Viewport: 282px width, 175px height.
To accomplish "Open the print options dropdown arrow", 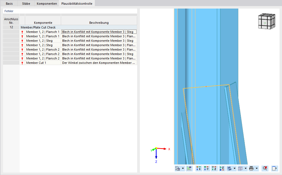I will (257, 168).
